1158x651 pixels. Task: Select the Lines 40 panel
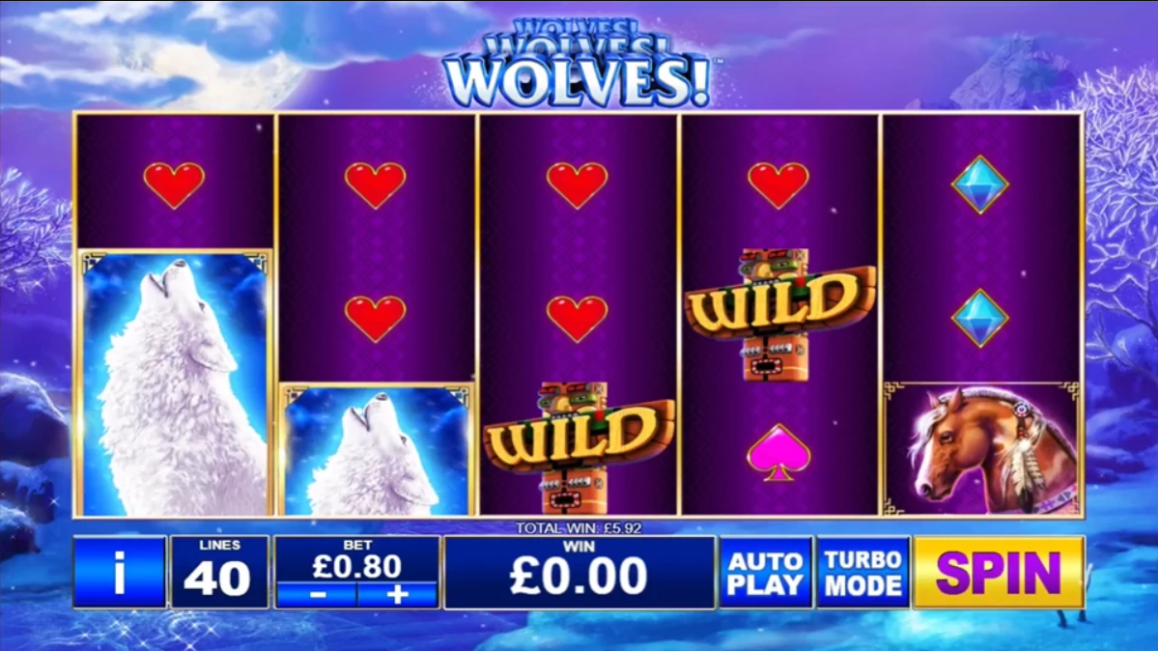(x=219, y=573)
